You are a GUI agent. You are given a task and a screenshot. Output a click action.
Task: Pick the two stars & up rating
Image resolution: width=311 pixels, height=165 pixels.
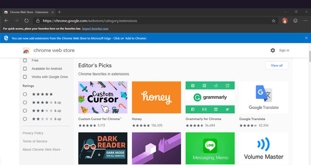click(25, 119)
